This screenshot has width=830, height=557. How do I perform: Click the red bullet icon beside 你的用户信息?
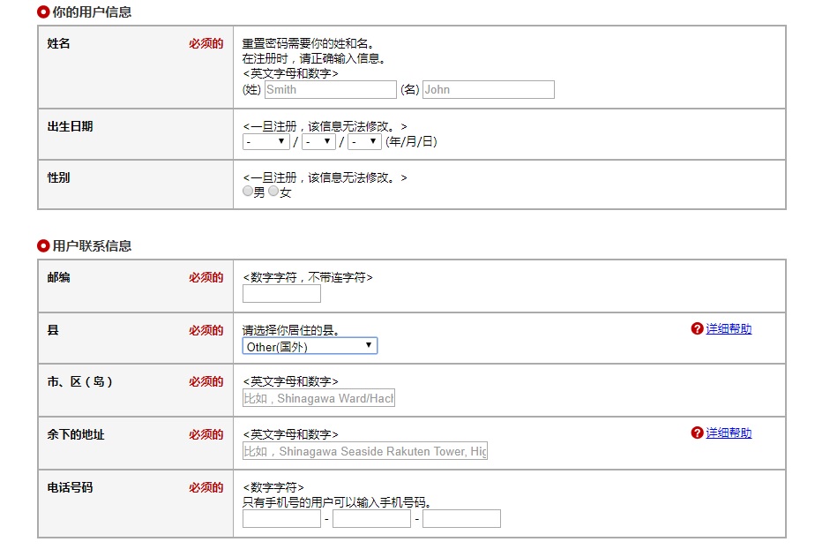(x=43, y=12)
